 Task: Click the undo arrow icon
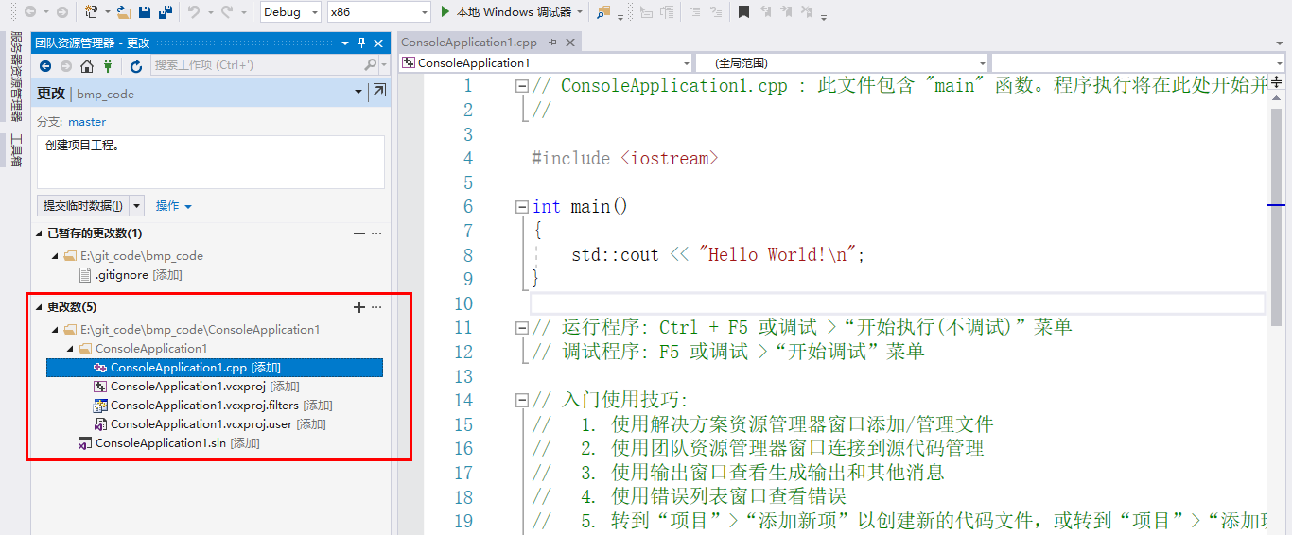[x=194, y=12]
